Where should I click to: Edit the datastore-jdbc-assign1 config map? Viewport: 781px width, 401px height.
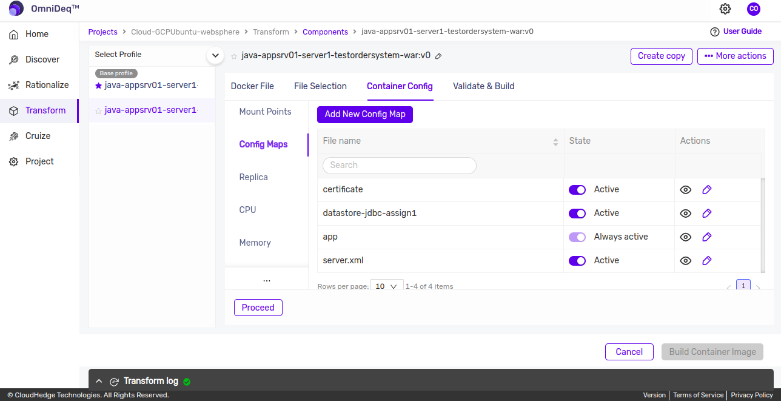pos(706,214)
